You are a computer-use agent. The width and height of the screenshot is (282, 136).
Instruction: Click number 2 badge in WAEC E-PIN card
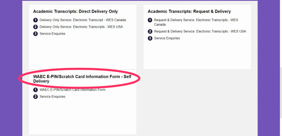click(x=35, y=97)
